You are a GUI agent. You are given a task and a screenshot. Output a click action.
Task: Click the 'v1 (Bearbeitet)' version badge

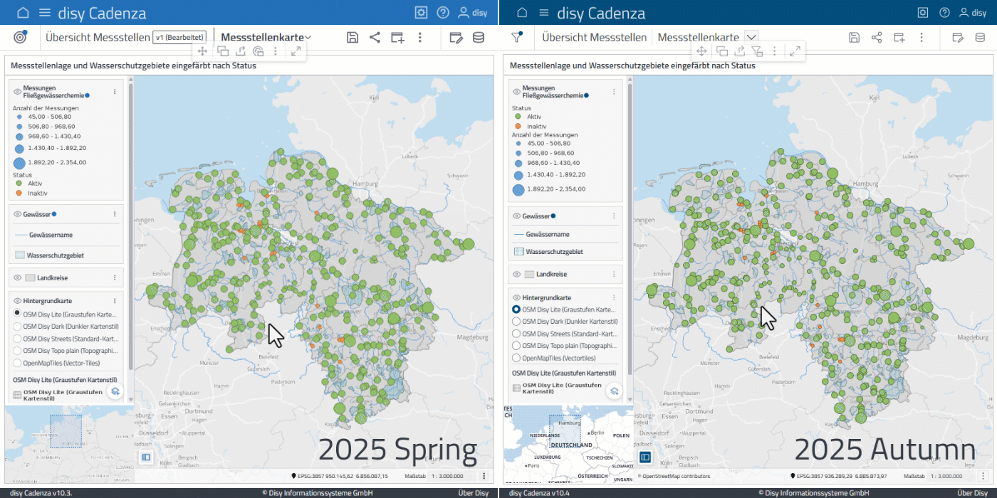[x=179, y=38]
